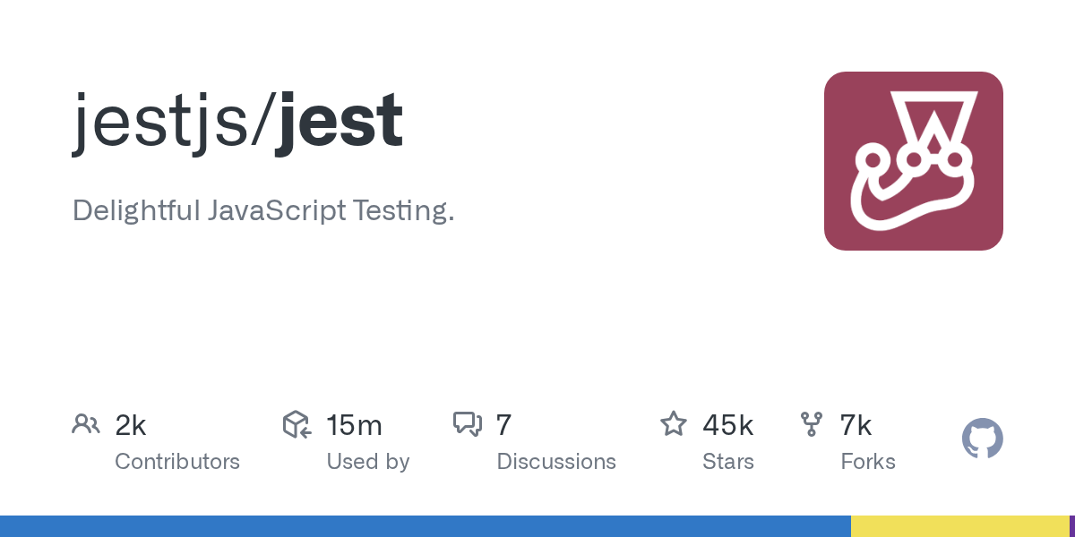This screenshot has width=1075, height=537.
Task: Click the 2k contributors count
Action: 131,425
